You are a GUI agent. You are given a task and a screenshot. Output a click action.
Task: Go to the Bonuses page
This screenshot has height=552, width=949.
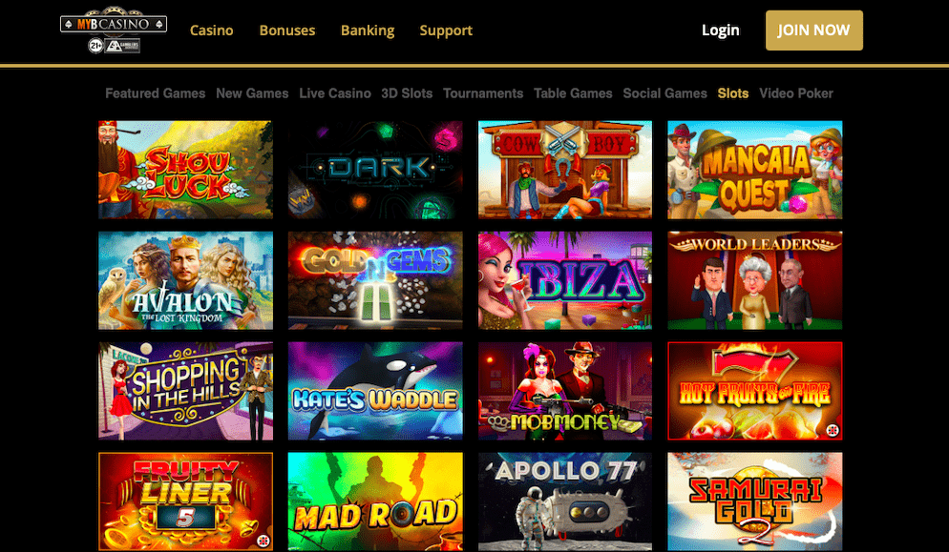point(286,31)
